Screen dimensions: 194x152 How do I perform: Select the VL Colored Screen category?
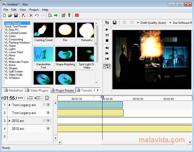pyautogui.click(x=16, y=33)
